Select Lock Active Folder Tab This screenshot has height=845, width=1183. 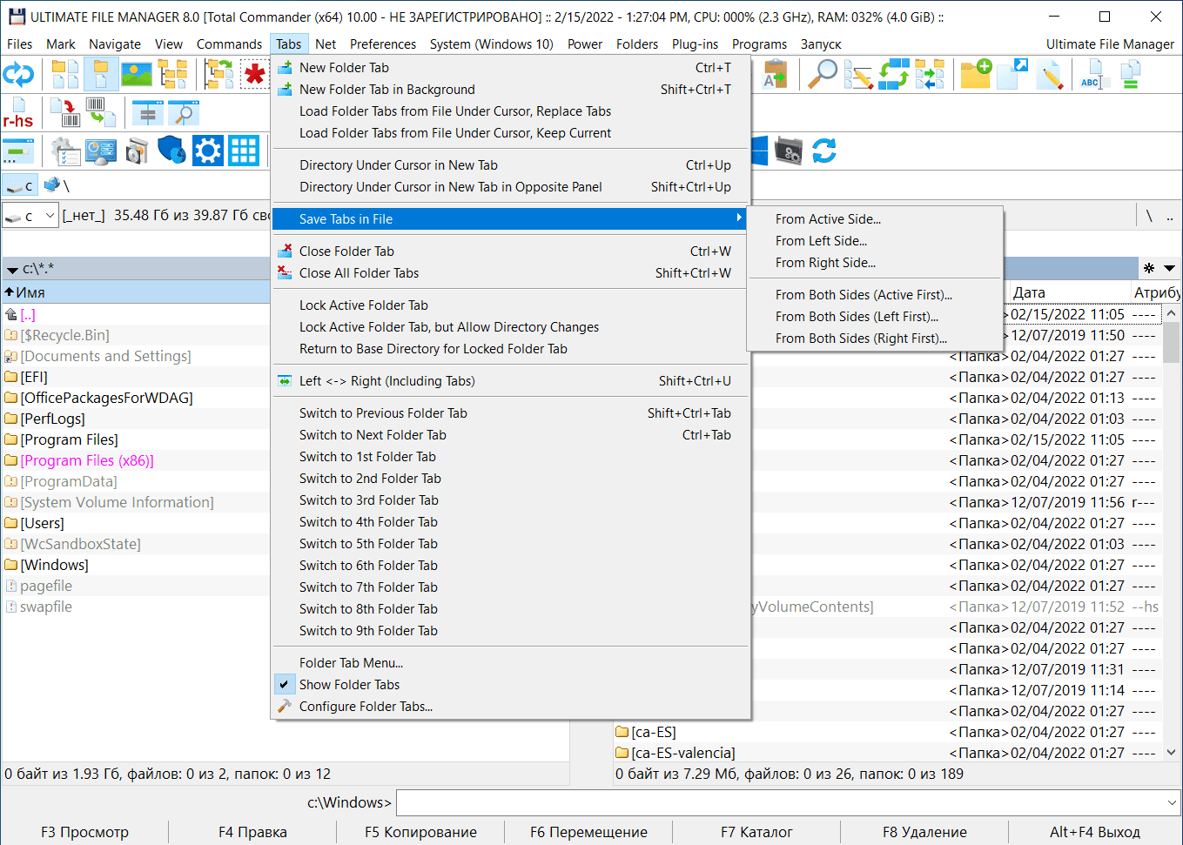511,305
